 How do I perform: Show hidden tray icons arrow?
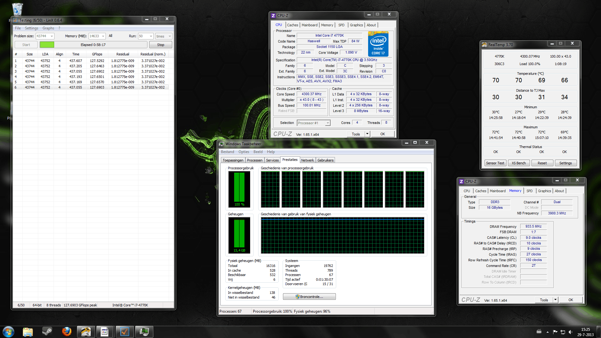coord(547,332)
